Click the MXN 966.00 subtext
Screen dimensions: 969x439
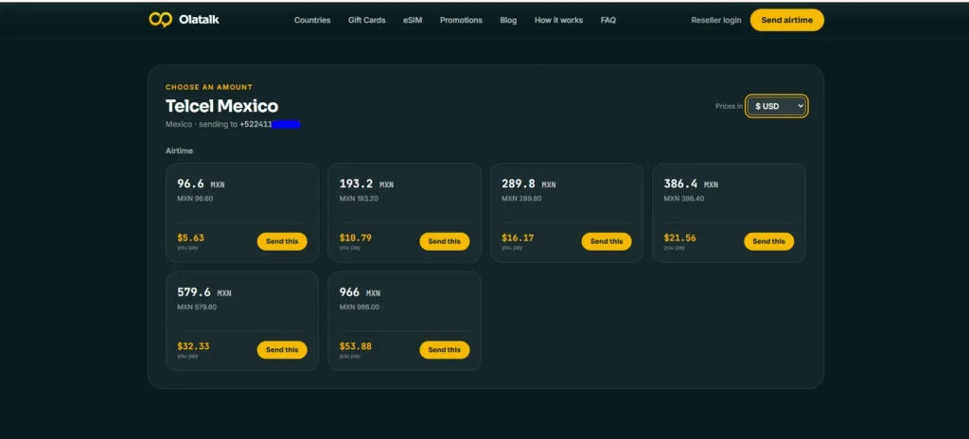click(x=360, y=307)
